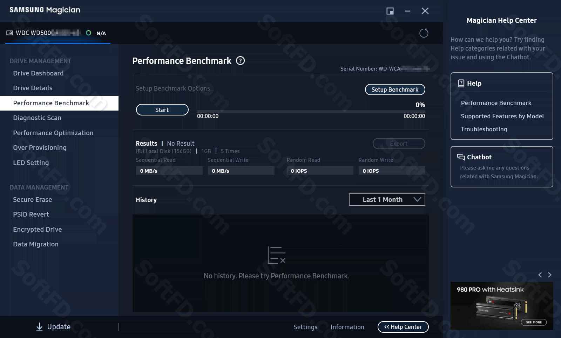Click the benchmark progress bar

311,111
